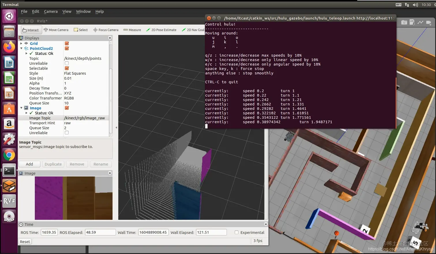Expand the Grid display tree item
Viewport: 436px width, 254px height.
(x=21, y=43)
